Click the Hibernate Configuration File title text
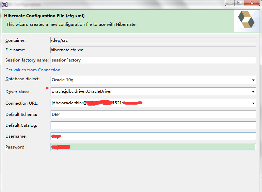The image size is (262, 192). [x=44, y=16]
